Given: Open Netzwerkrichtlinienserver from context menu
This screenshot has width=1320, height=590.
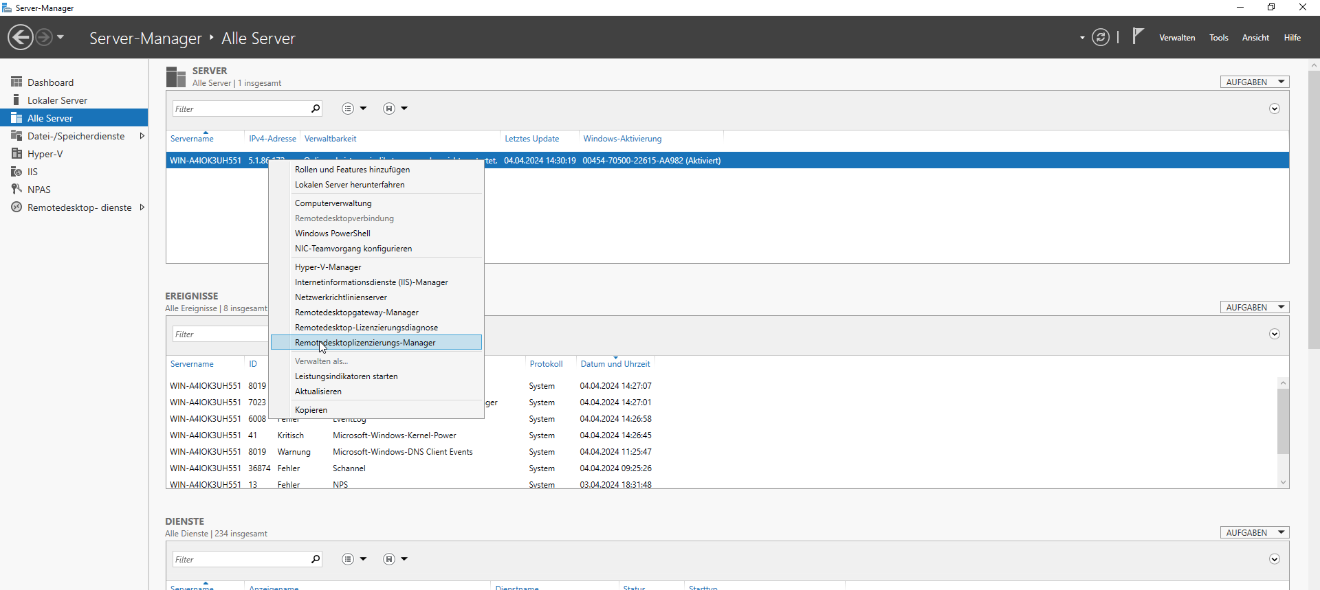Looking at the screenshot, I should pyautogui.click(x=376, y=297).
